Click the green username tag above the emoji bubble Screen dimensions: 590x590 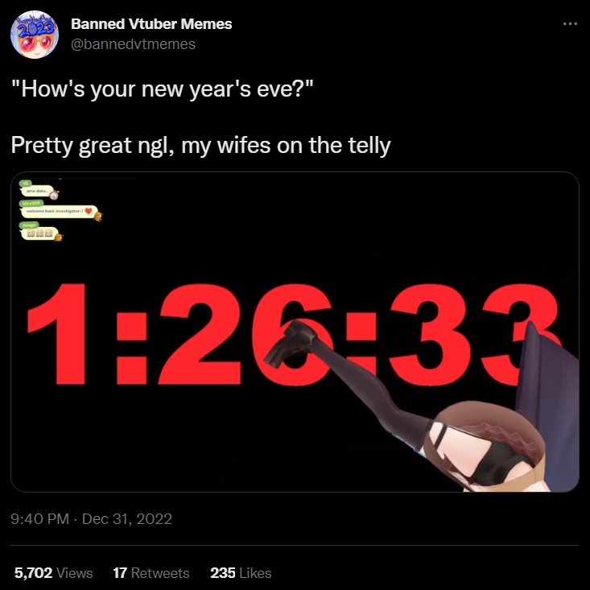29,225
